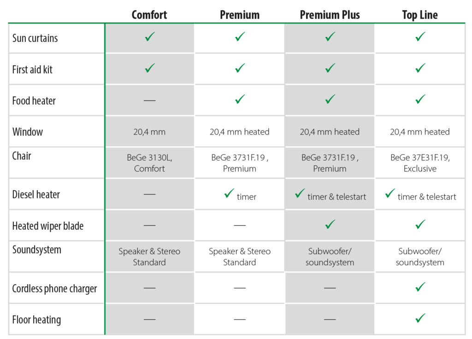Image resolution: width=472 pixels, height=339 pixels.
Task: Select the Comfort column header
Action: 149,15
